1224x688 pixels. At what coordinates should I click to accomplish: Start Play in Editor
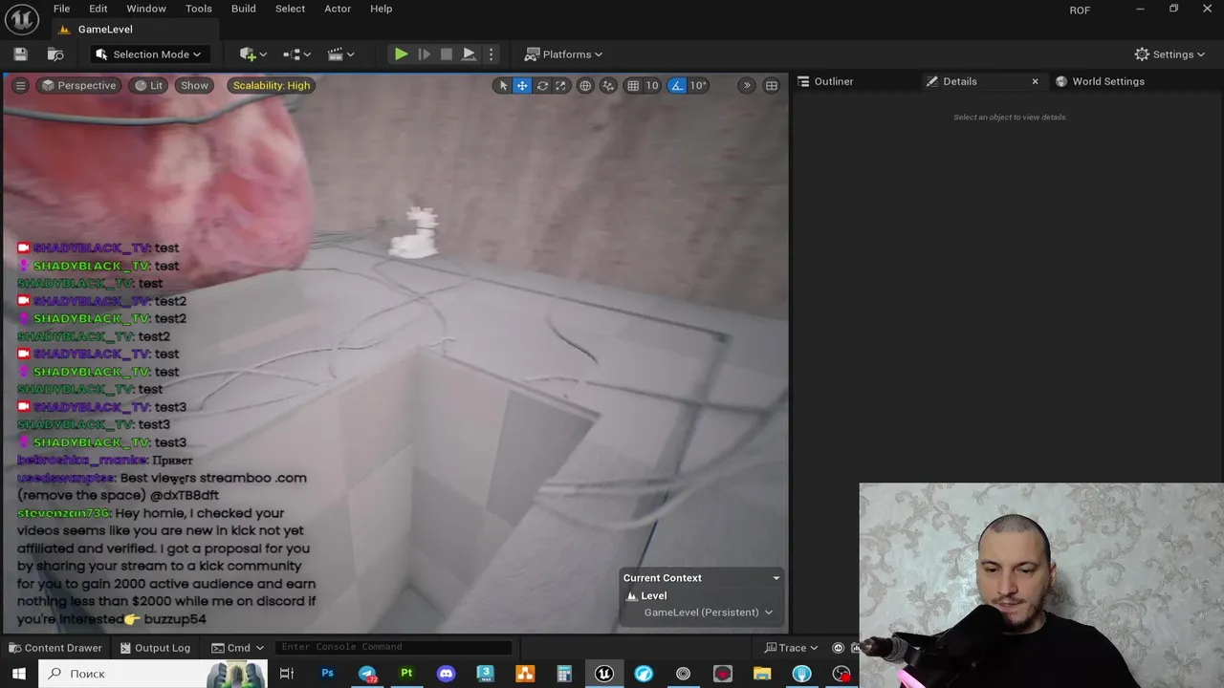(402, 54)
